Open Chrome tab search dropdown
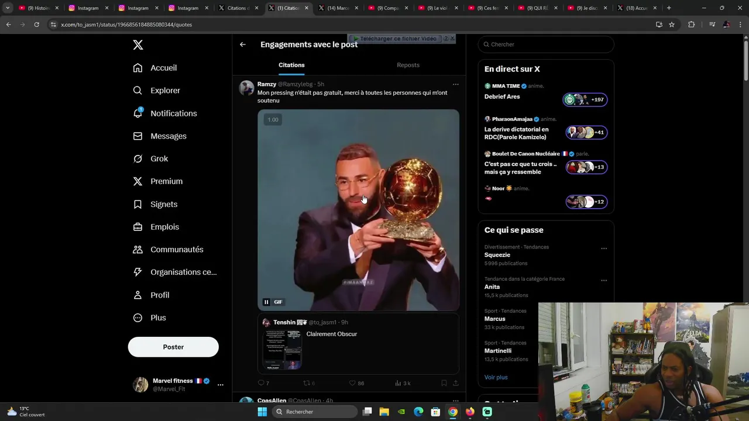Image resolution: width=749 pixels, height=421 pixels. (8, 8)
